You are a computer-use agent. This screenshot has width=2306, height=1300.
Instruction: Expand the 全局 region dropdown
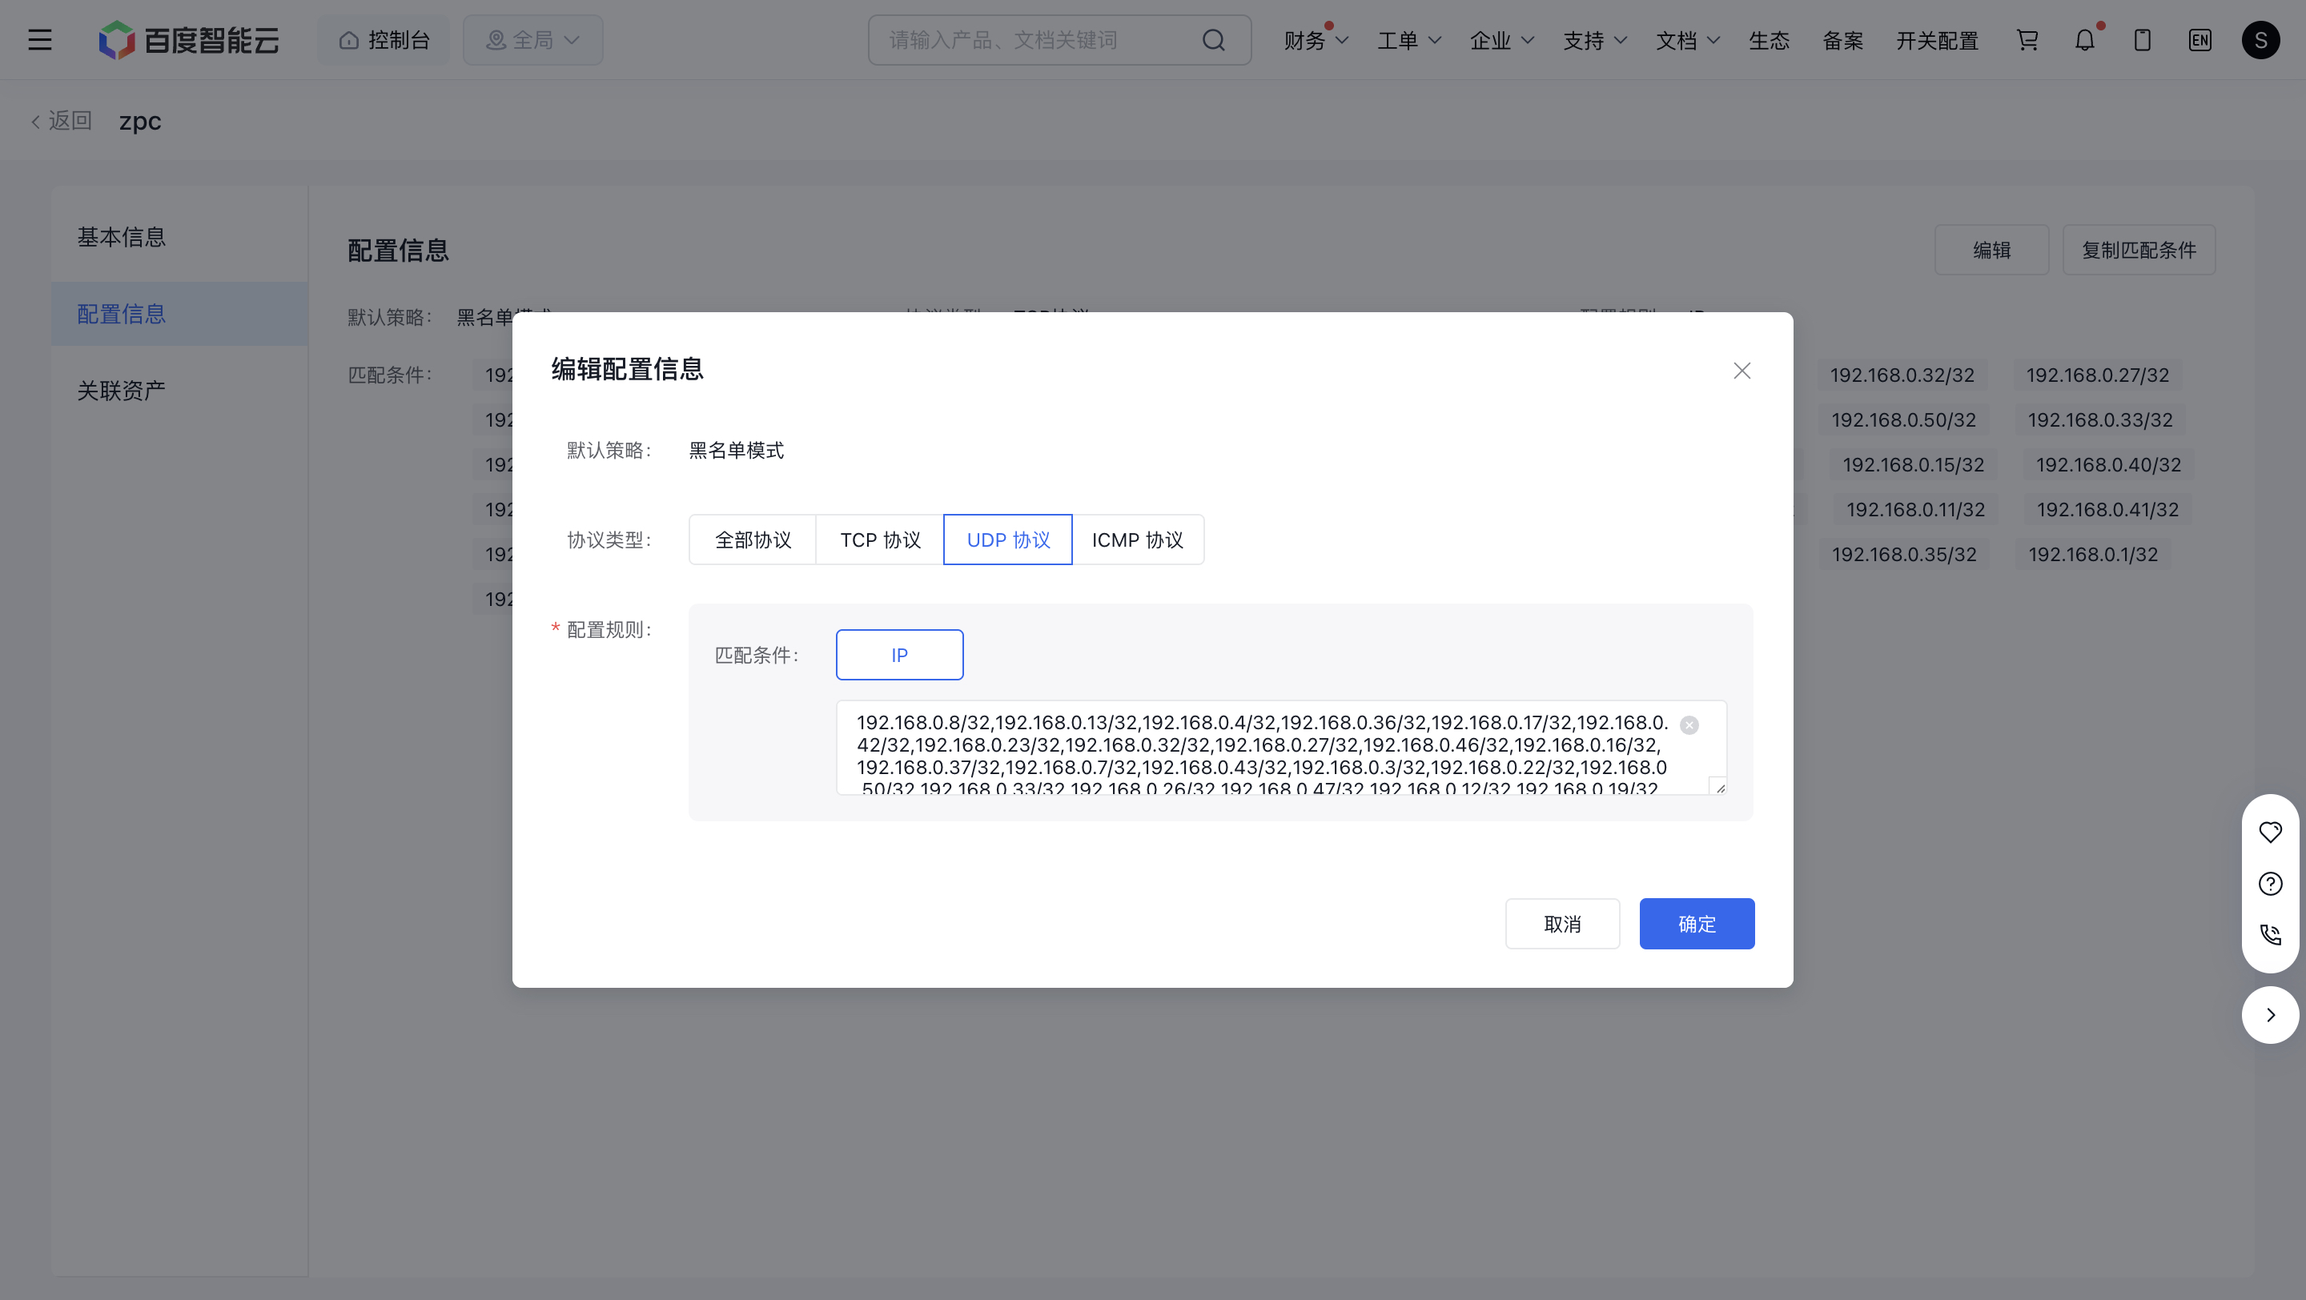coord(532,40)
